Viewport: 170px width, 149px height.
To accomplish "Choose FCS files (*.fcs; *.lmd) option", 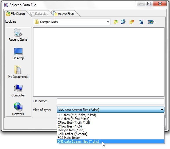I will pos(111,119).
